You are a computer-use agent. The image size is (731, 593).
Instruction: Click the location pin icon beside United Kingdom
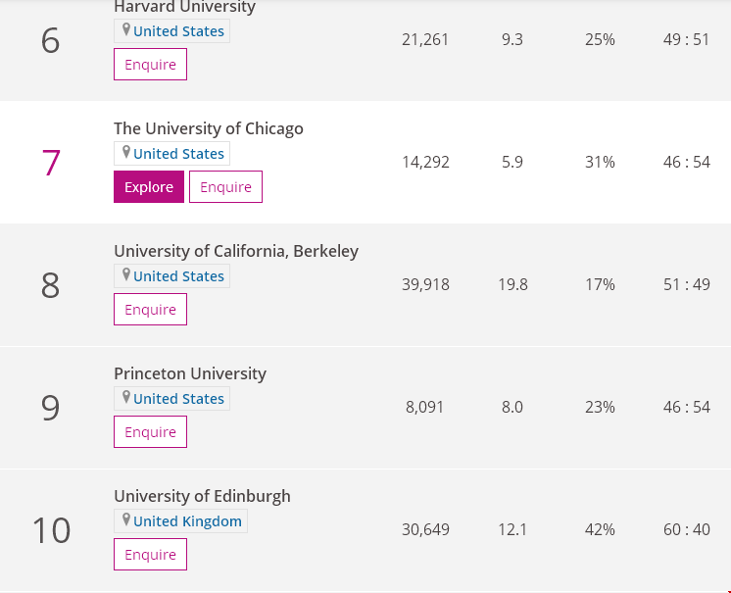tap(125, 520)
